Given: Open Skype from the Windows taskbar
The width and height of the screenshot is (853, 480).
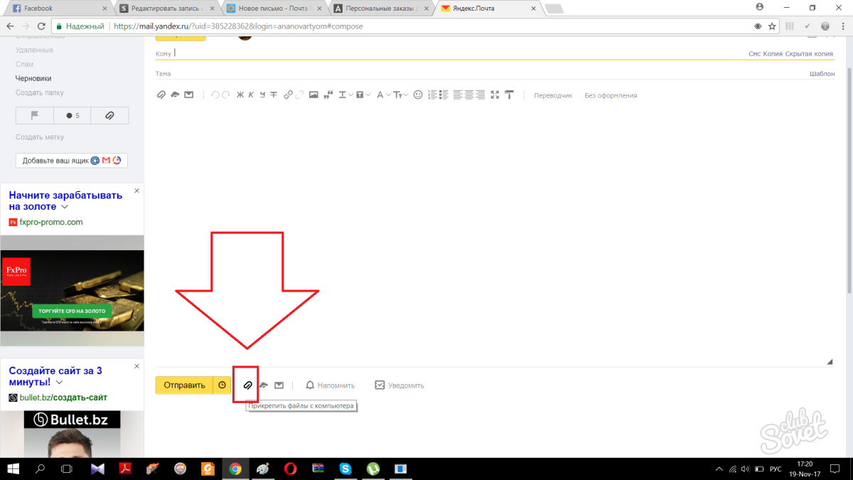Looking at the screenshot, I should [345, 469].
